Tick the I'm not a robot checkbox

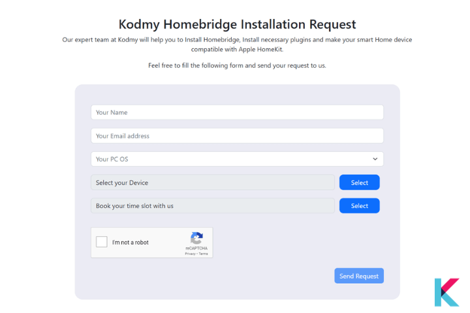pos(102,242)
